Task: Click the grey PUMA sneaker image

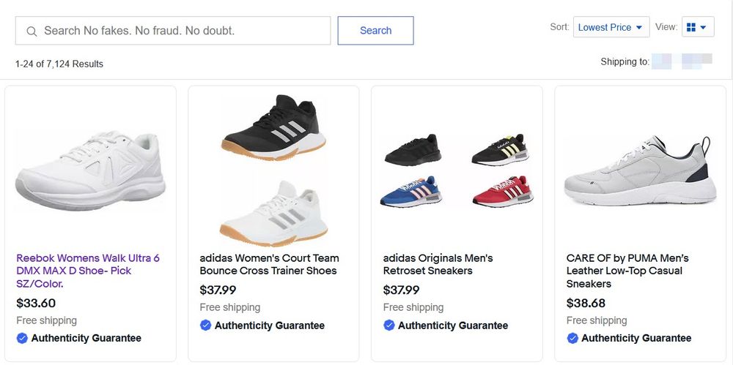Action: 640,170
